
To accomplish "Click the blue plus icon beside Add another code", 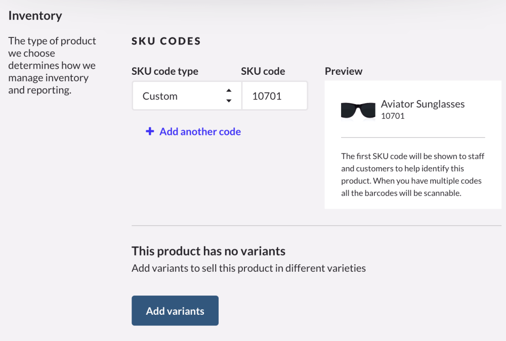I will (x=150, y=131).
